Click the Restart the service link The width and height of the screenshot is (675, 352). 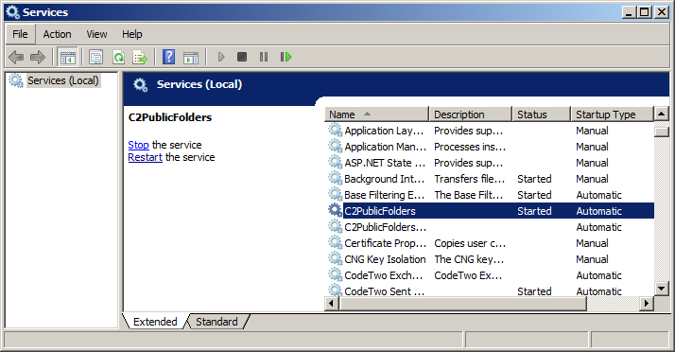coord(145,157)
